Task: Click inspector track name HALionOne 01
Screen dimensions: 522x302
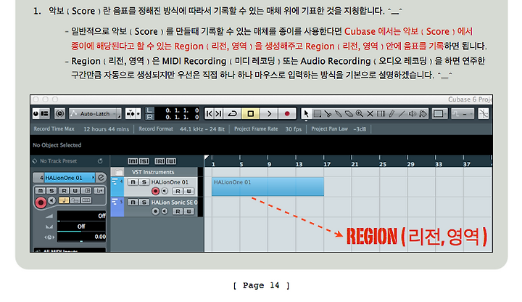Action: pos(70,178)
